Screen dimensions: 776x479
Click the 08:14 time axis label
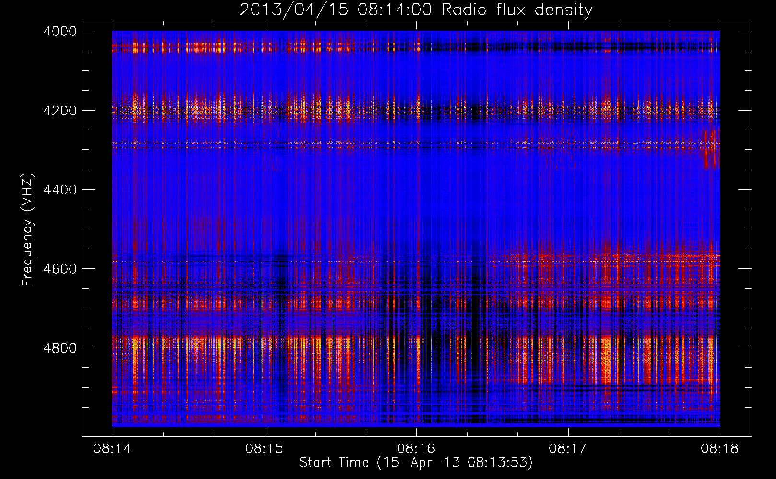click(113, 449)
